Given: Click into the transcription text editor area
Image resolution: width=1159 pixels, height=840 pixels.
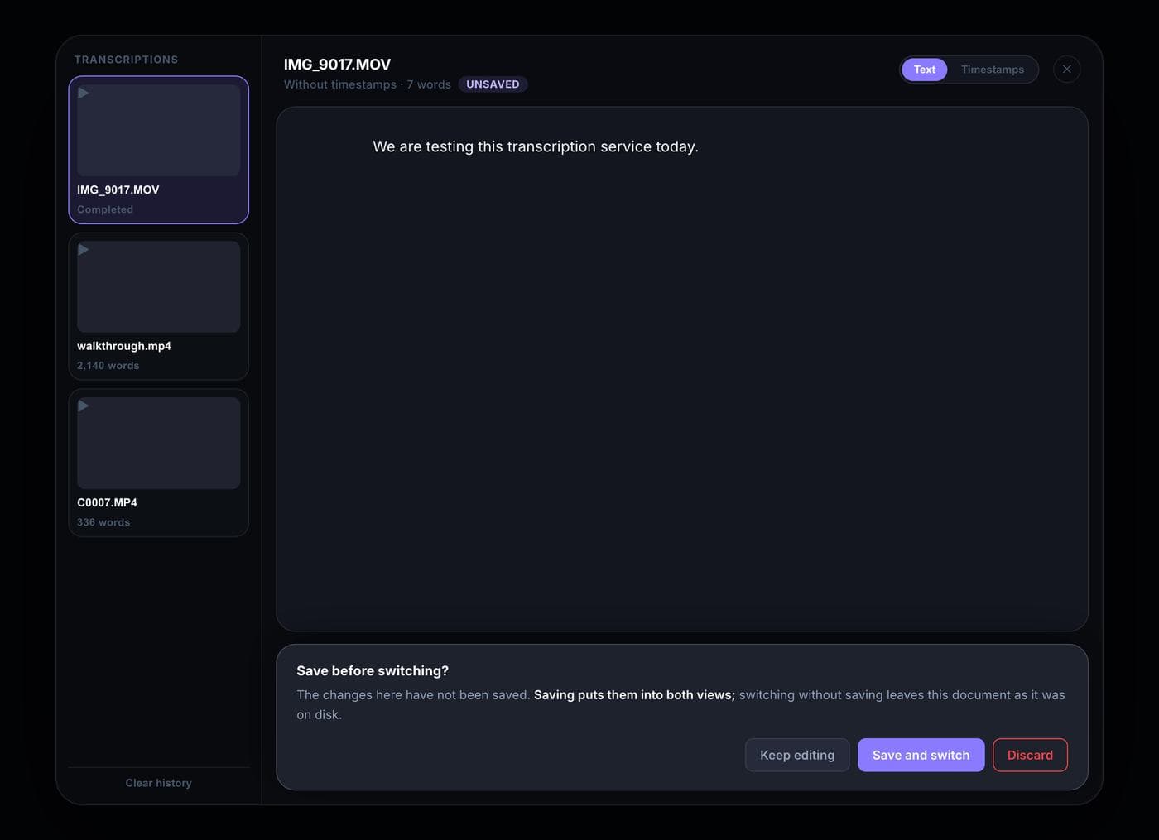Looking at the screenshot, I should pyautogui.click(x=682, y=369).
